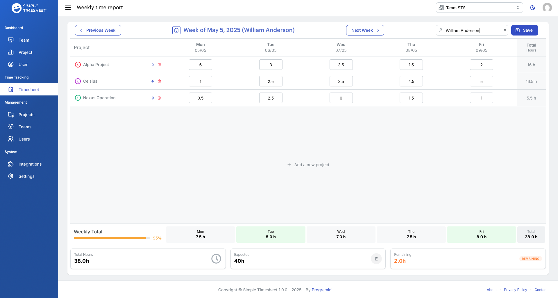Open the Privacy Policy link
This screenshot has width=558, height=298.
click(516, 290)
